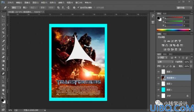Hide the 海报素材 layer
The height and width of the screenshot is (112, 194).
159,78
